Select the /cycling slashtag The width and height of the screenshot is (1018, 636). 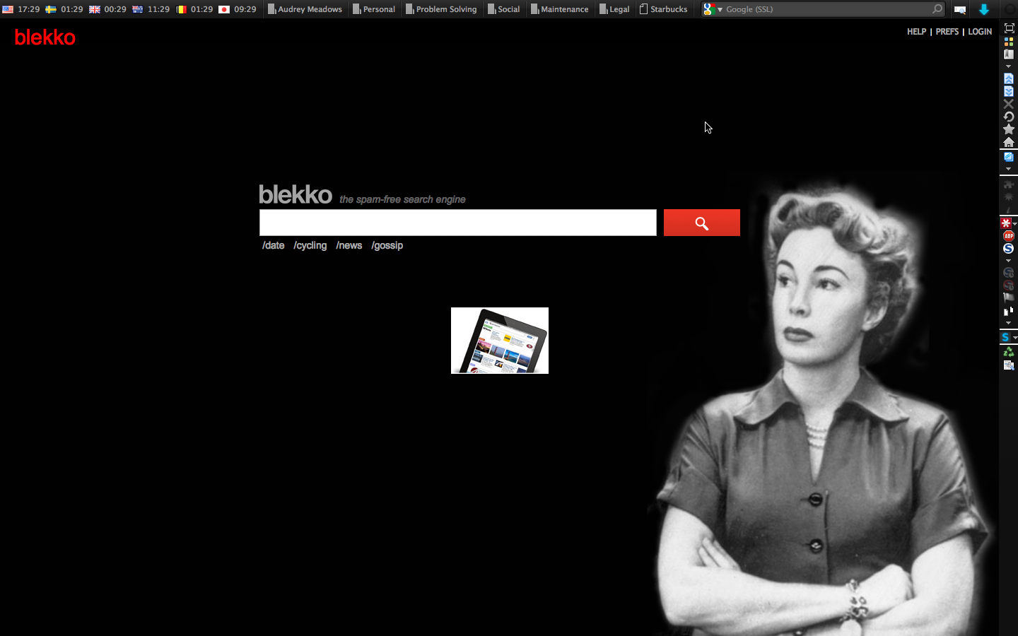(x=310, y=245)
